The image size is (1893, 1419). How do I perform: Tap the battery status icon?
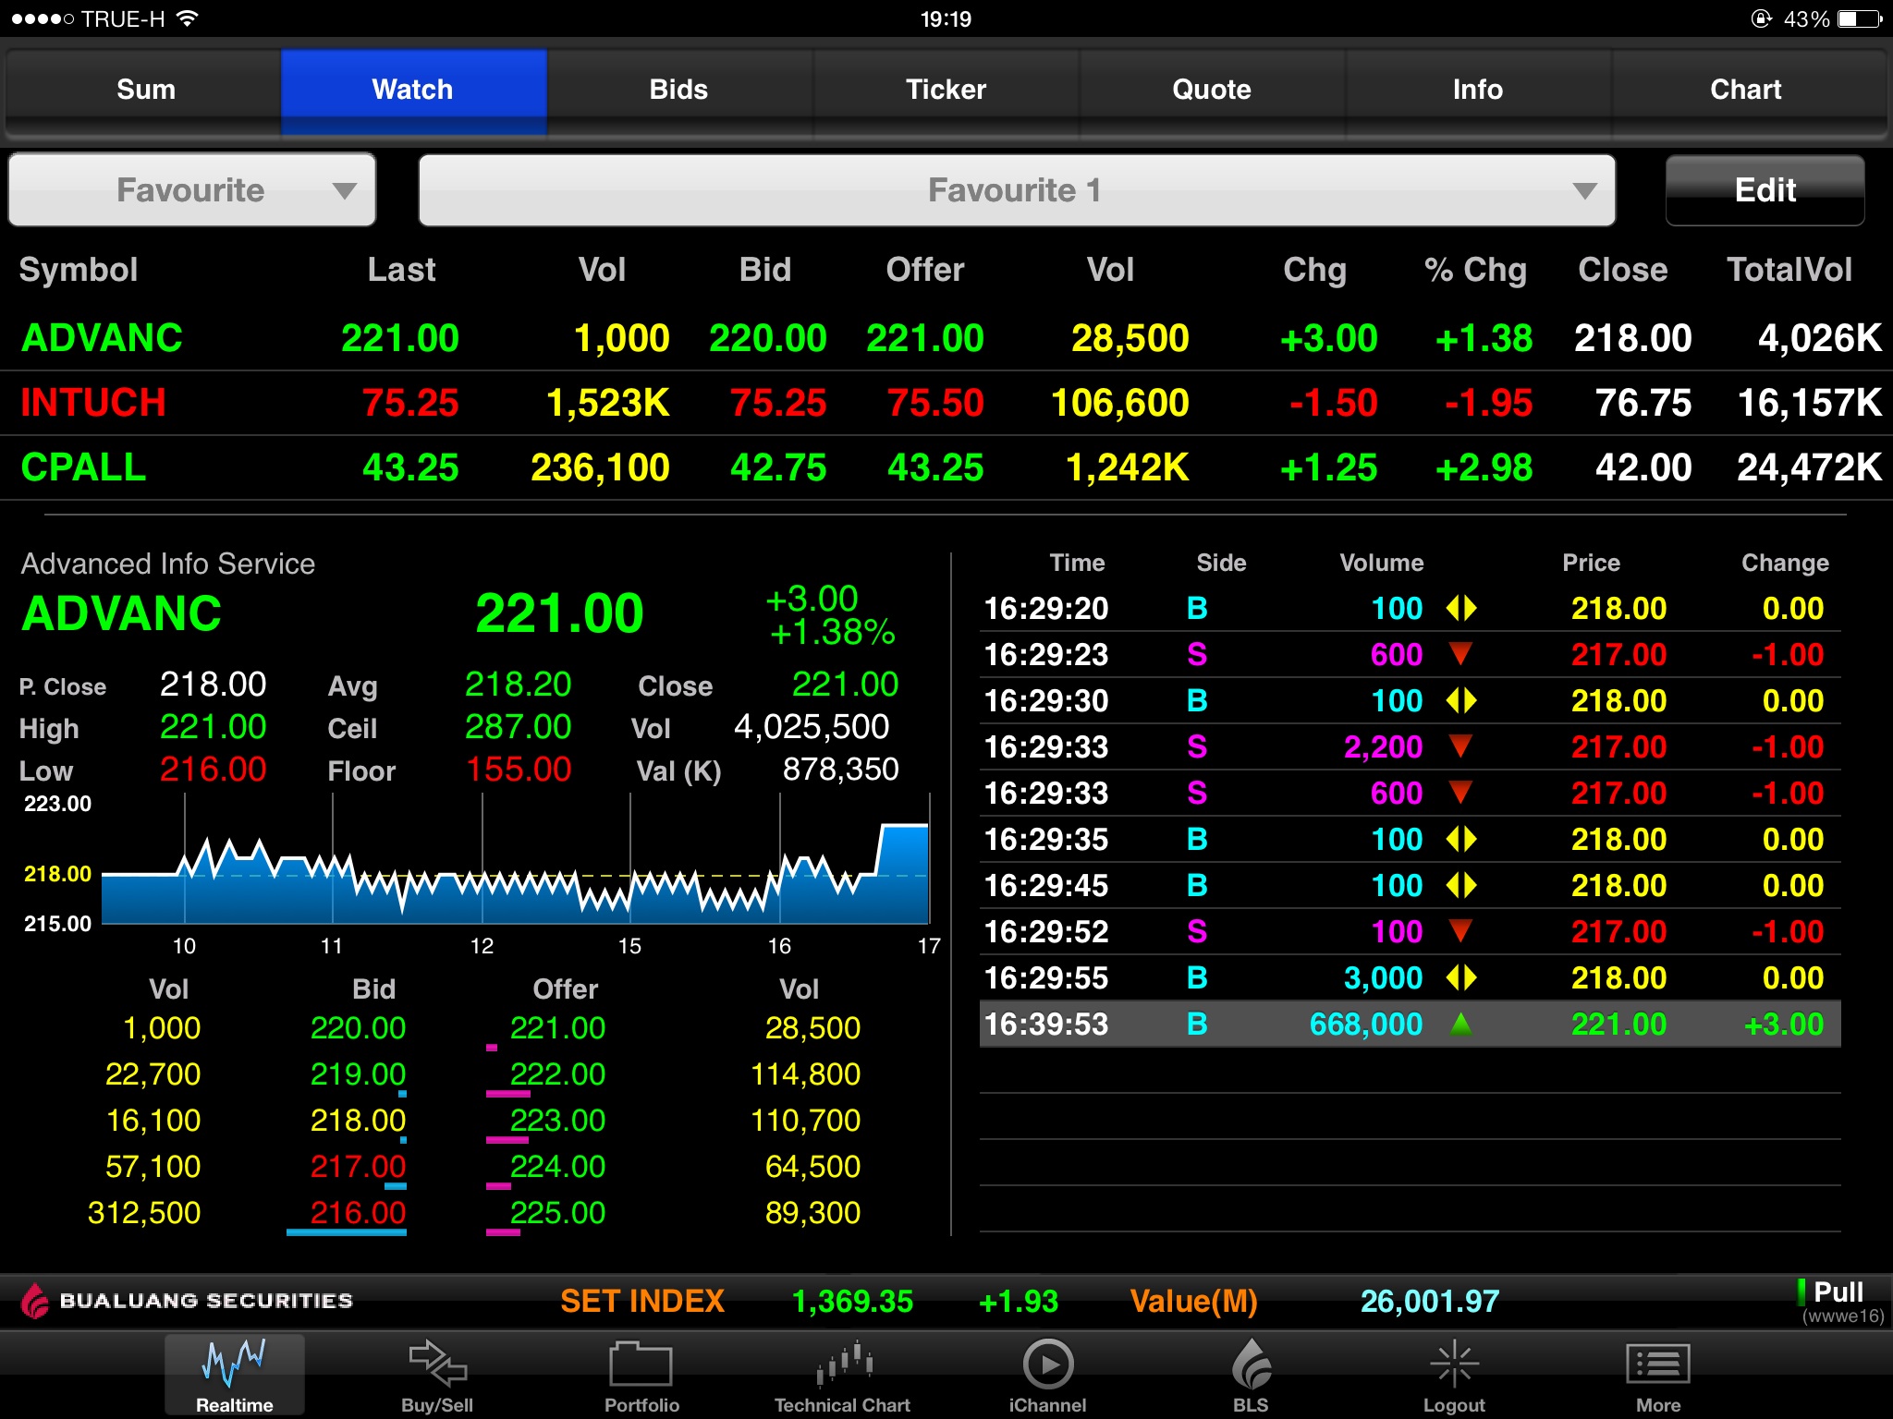point(1860,18)
